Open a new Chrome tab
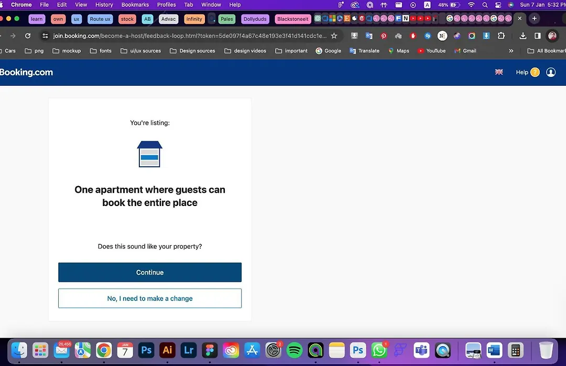The image size is (566, 366). pos(534,18)
